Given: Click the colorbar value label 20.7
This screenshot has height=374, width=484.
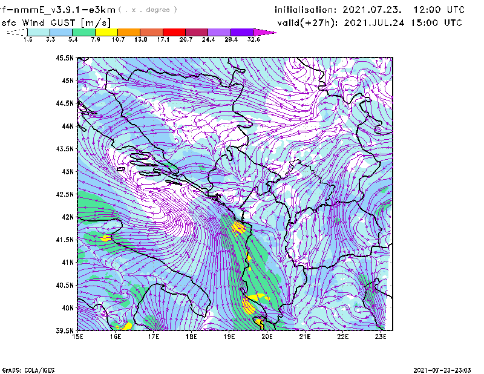Looking at the screenshot, I should click(x=186, y=39).
